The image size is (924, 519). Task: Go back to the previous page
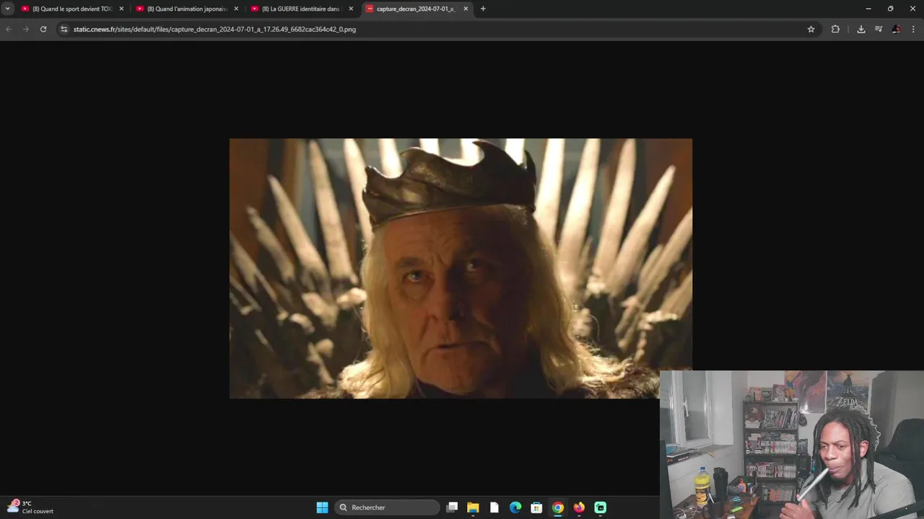[x=9, y=30]
